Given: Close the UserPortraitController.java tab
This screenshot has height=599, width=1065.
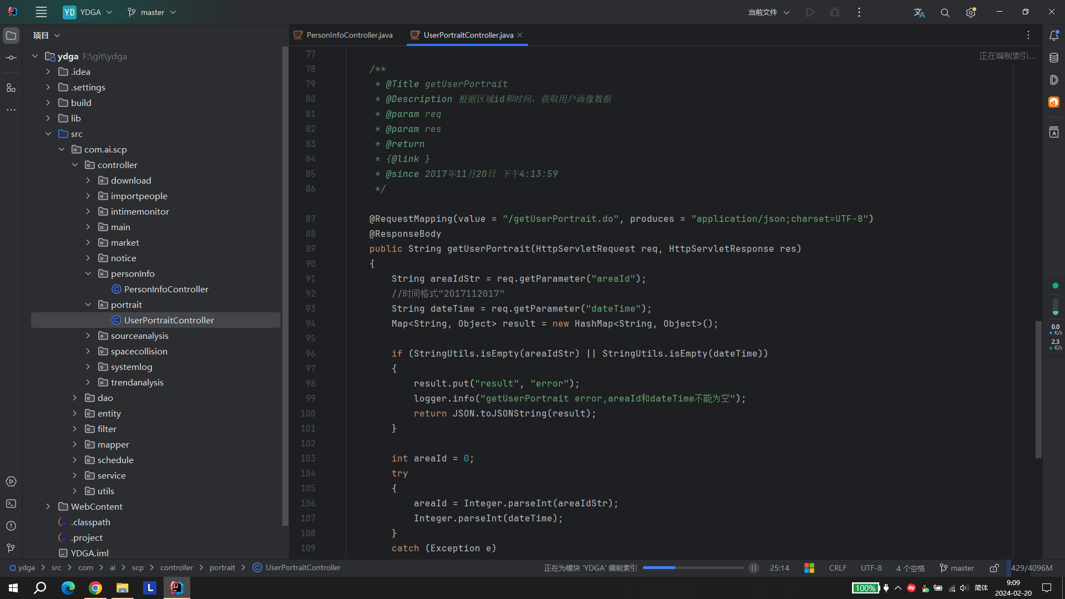Looking at the screenshot, I should [520, 35].
